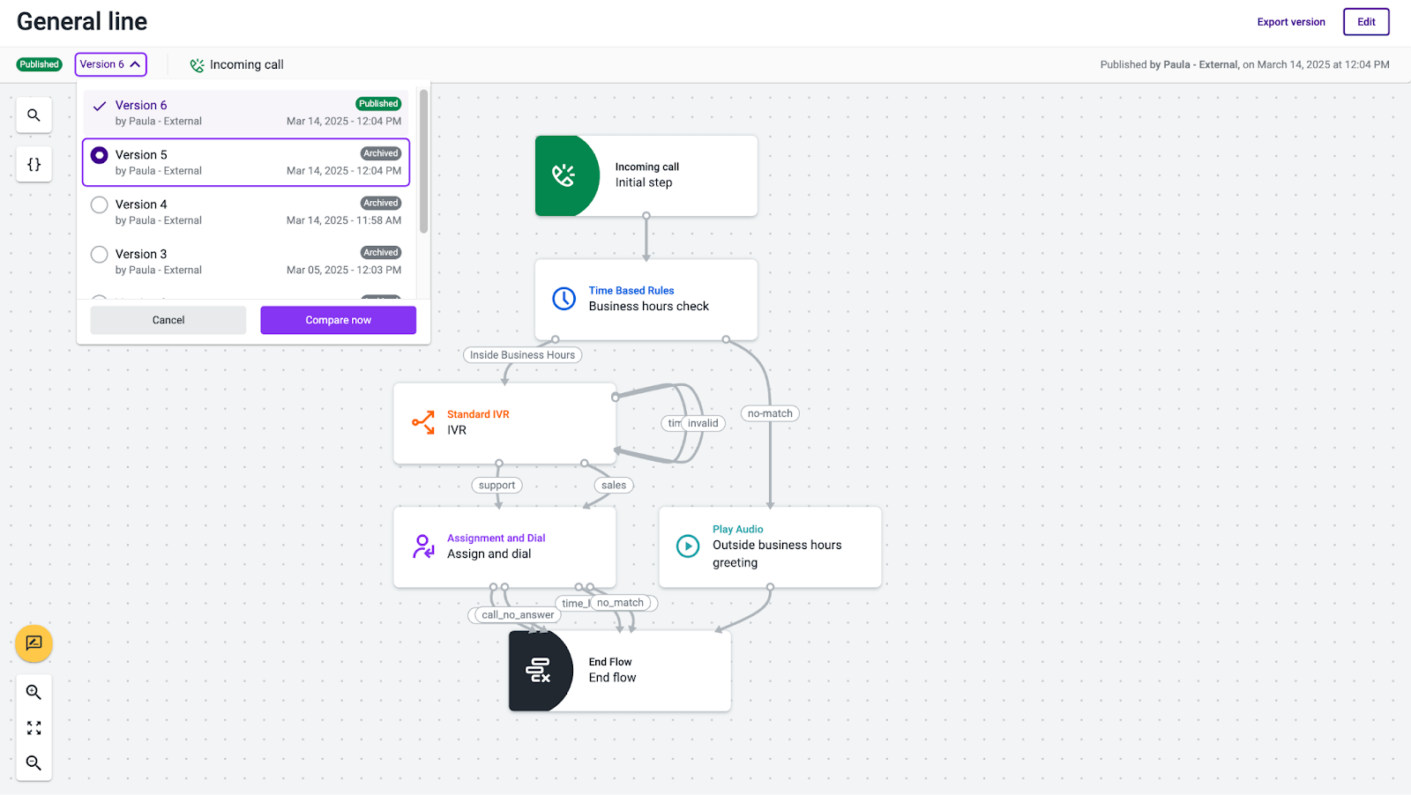Viewport: 1411px width, 795px height.
Task: Select the Outside business hours greeting node
Action: [770, 546]
